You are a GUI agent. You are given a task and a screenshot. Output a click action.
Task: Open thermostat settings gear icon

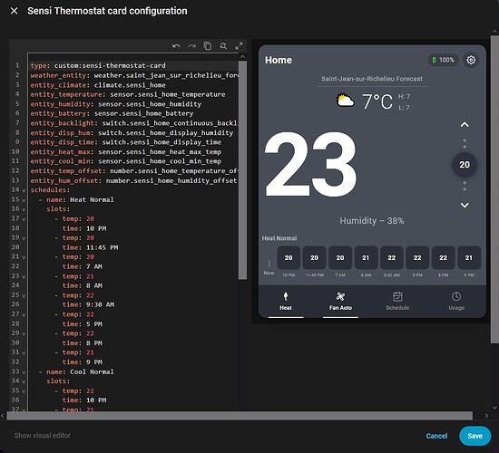(x=471, y=60)
